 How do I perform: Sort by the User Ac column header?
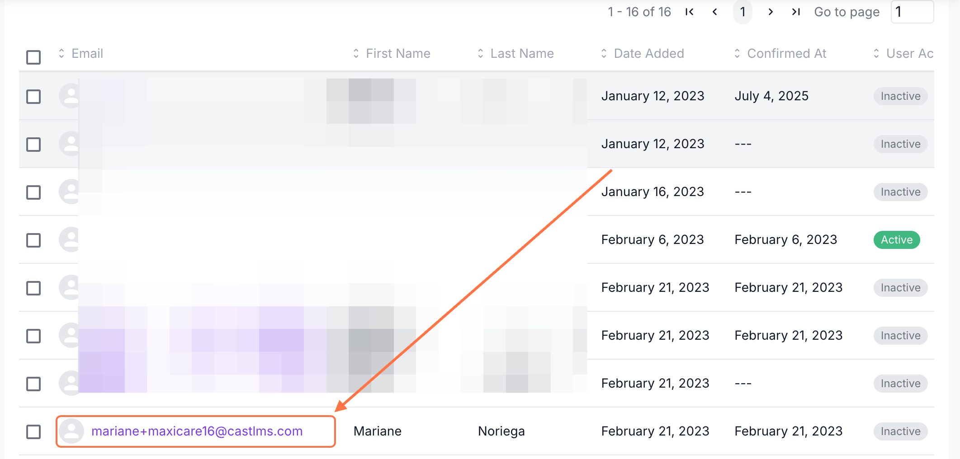point(909,54)
